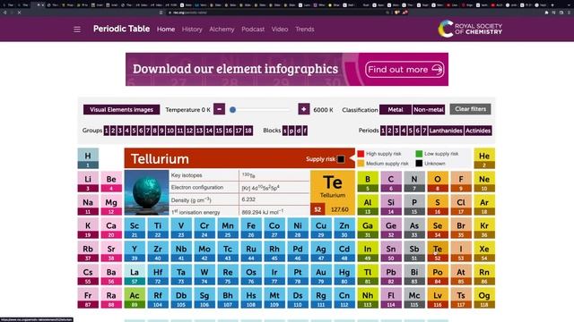The image size is (574, 322).
Task: Open the Video nav item
Action: tap(280, 30)
